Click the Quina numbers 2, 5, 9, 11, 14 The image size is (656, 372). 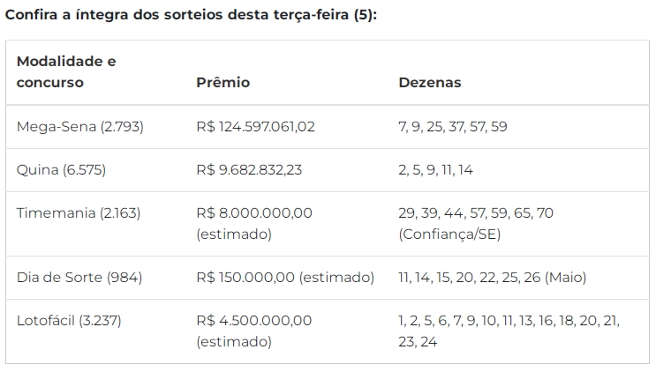[435, 170]
